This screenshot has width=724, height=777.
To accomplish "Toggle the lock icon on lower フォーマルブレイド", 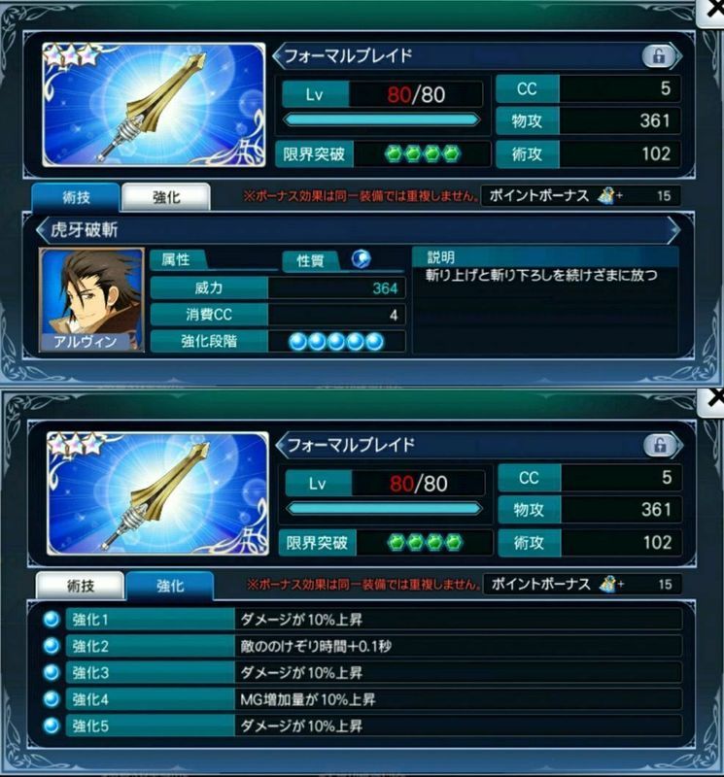I will [660, 445].
